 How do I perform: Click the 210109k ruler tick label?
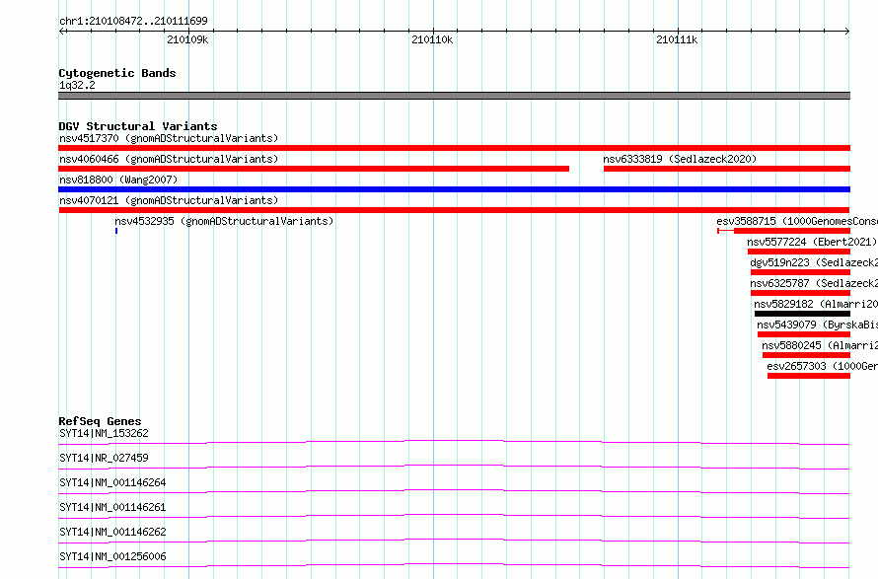187,39
